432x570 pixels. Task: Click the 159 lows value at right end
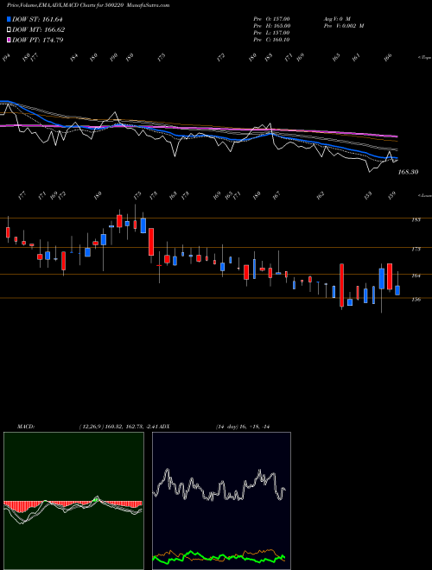tap(391, 195)
